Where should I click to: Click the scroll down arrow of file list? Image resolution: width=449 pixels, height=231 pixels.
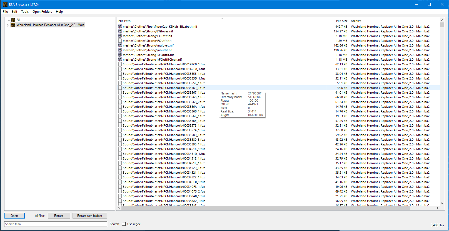(x=442, y=203)
